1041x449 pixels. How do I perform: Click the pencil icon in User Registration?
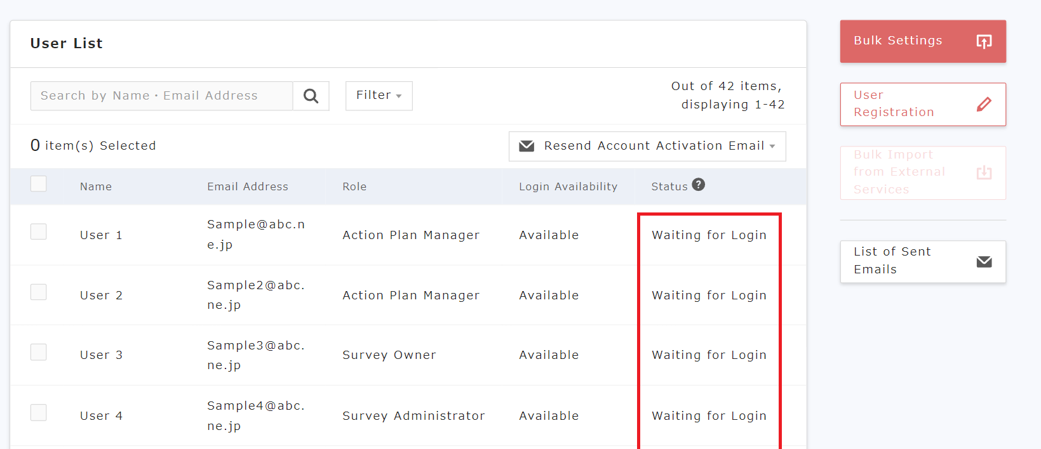click(984, 104)
